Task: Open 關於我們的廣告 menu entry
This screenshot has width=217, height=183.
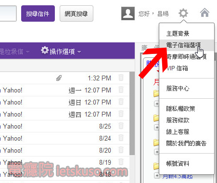Action: pyautogui.click(x=186, y=143)
